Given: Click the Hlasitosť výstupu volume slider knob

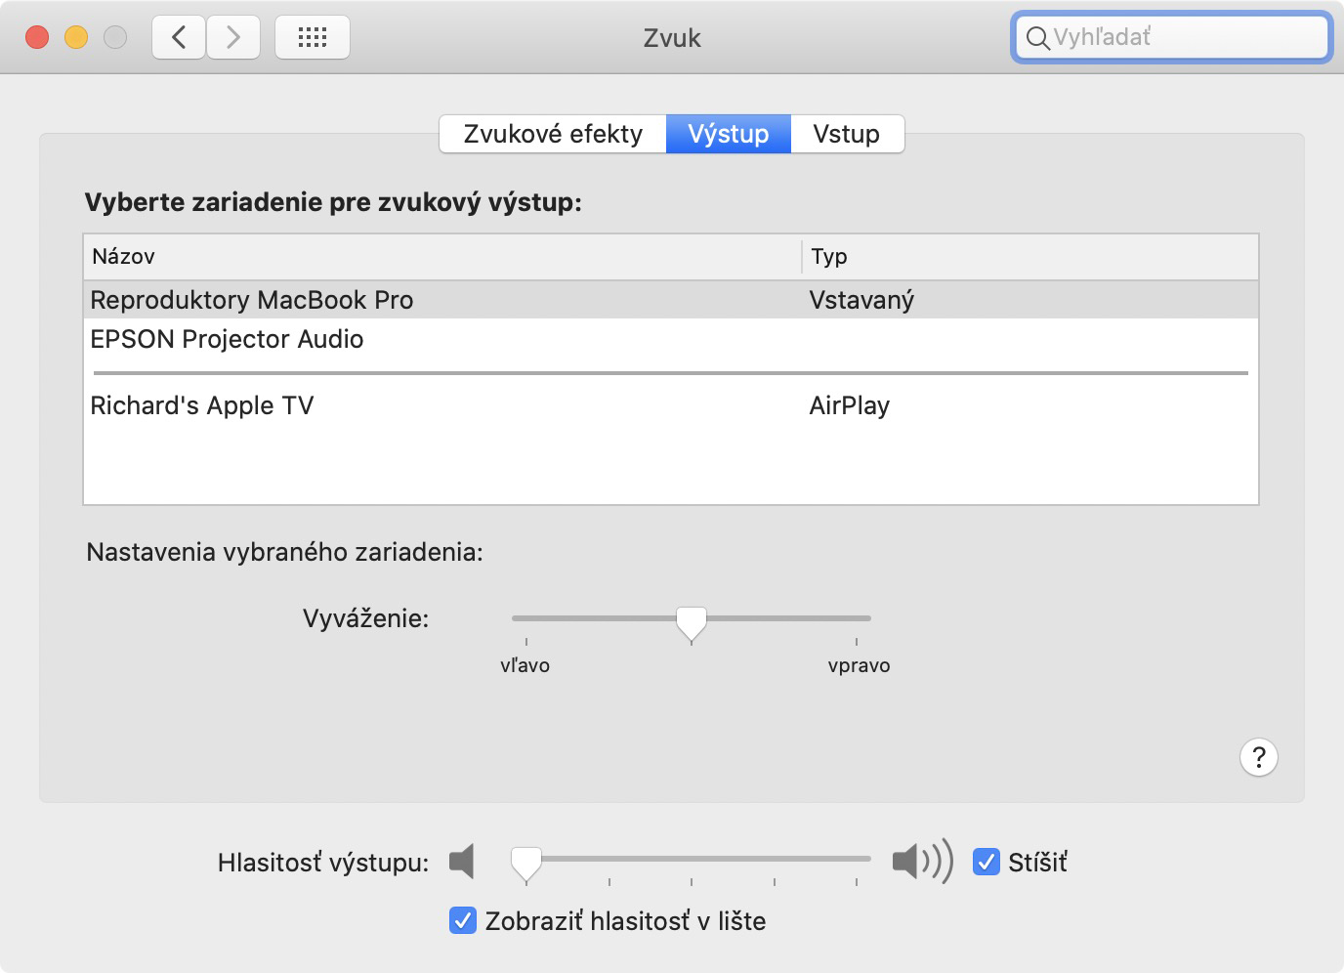Looking at the screenshot, I should pos(526,865).
